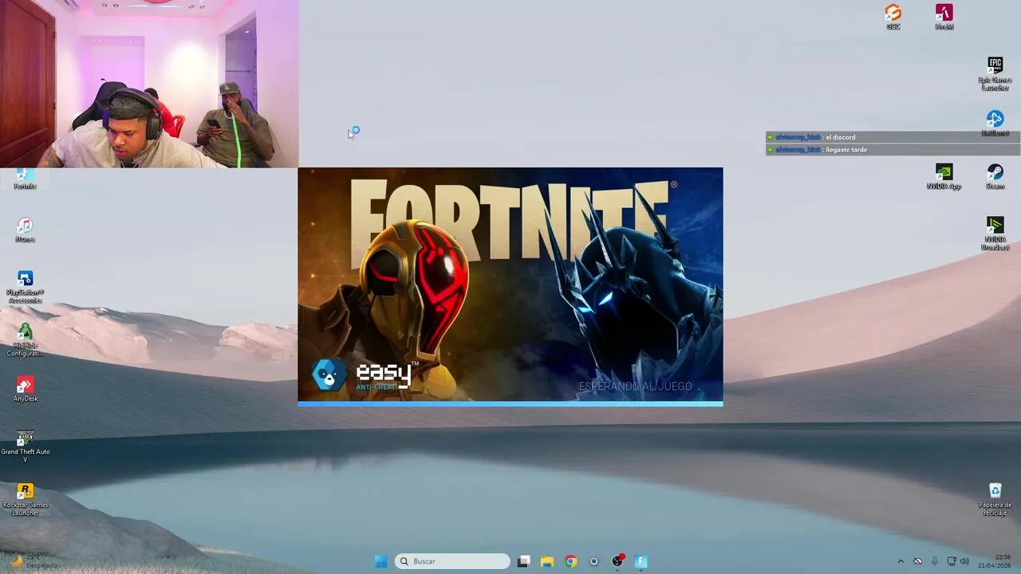Screen dimensions: 1021x574
Task: Open the Fortnite taskbar icon
Action: [x=641, y=561]
